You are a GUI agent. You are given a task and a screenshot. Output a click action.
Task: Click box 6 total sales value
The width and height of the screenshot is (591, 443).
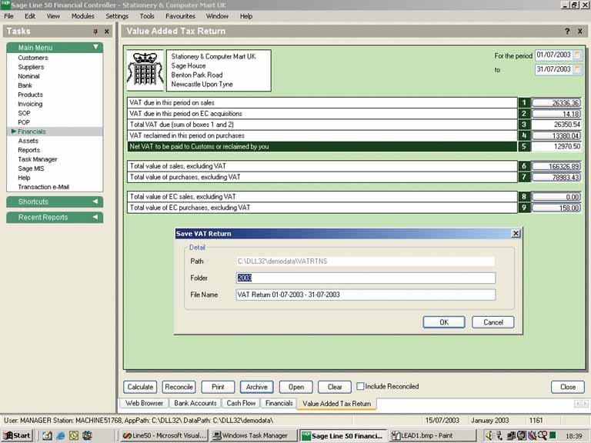coord(556,166)
